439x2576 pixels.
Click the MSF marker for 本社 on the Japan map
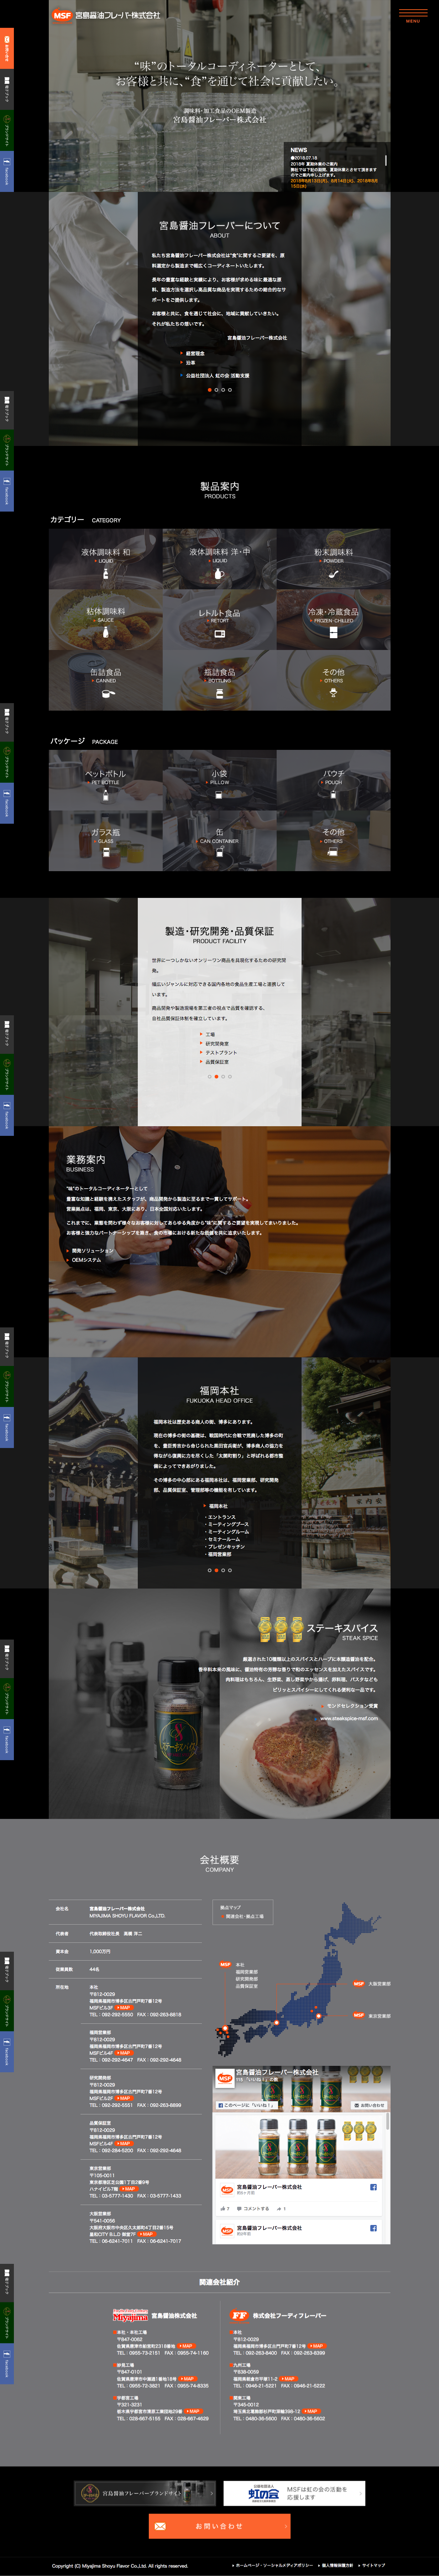[225, 1965]
